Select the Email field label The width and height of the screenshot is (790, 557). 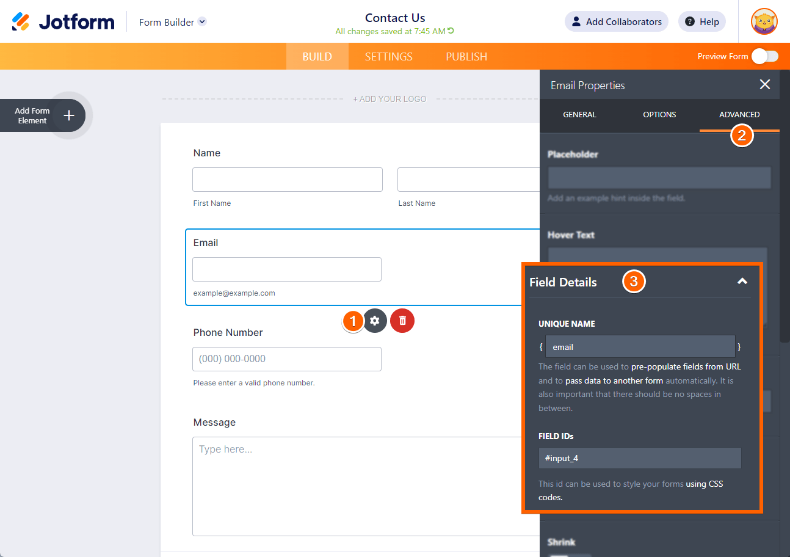[206, 243]
